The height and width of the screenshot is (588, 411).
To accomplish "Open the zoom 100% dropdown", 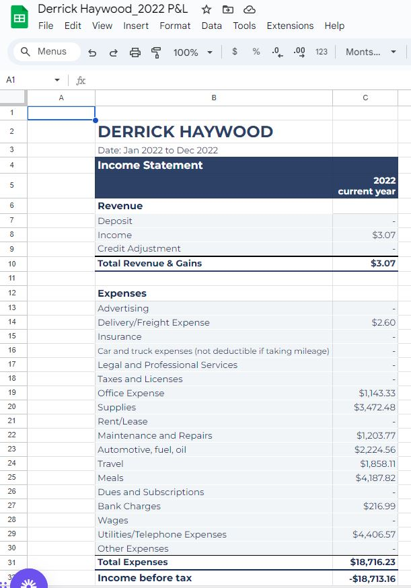I will point(193,52).
